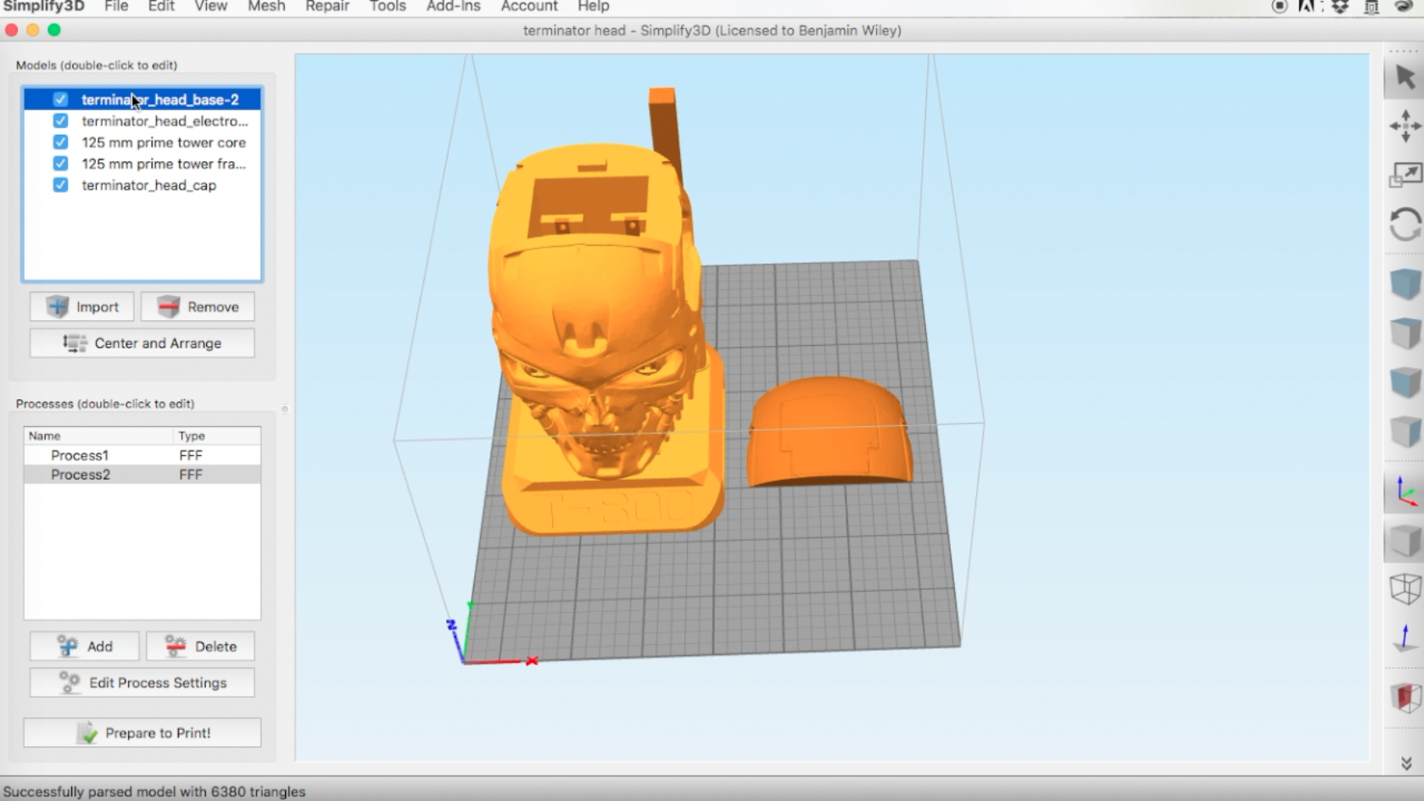1424x801 pixels.
Task: Select terminator_head_electro... model name
Action: (x=165, y=120)
